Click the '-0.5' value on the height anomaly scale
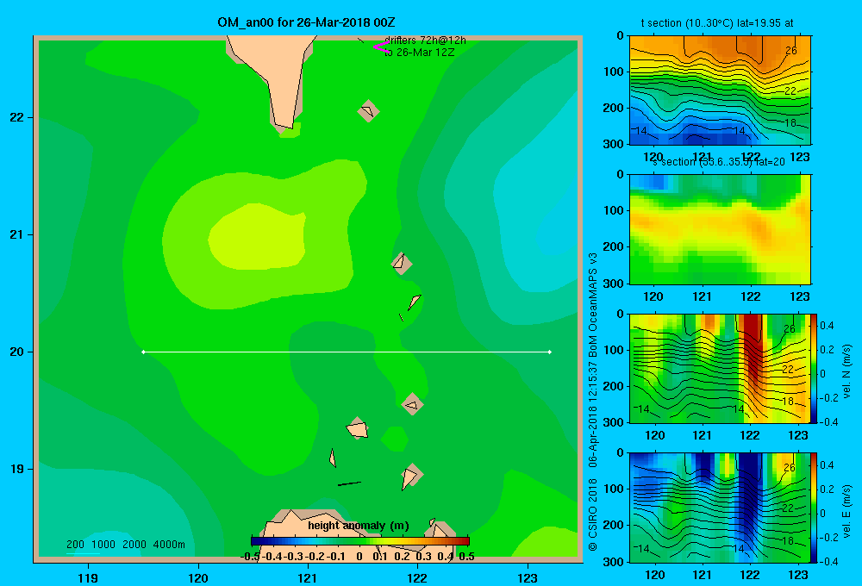Screen dimensions: 862x586 tap(250, 557)
